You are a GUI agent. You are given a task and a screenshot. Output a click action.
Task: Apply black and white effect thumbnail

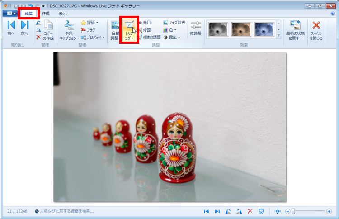(x=218, y=29)
